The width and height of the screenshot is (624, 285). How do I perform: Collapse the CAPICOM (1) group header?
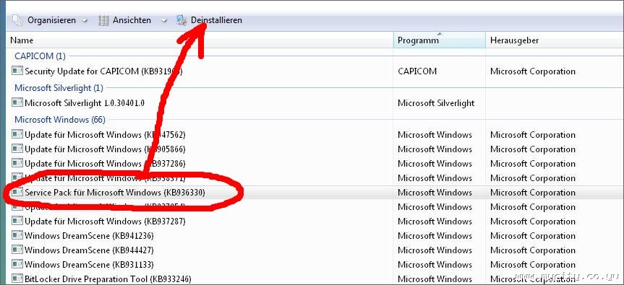tap(40, 56)
